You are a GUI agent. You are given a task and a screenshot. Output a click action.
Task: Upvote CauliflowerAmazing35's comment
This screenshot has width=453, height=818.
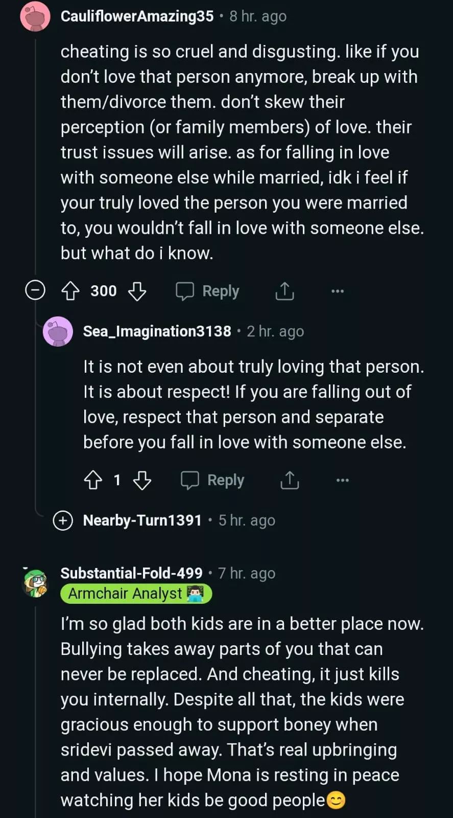(70, 291)
